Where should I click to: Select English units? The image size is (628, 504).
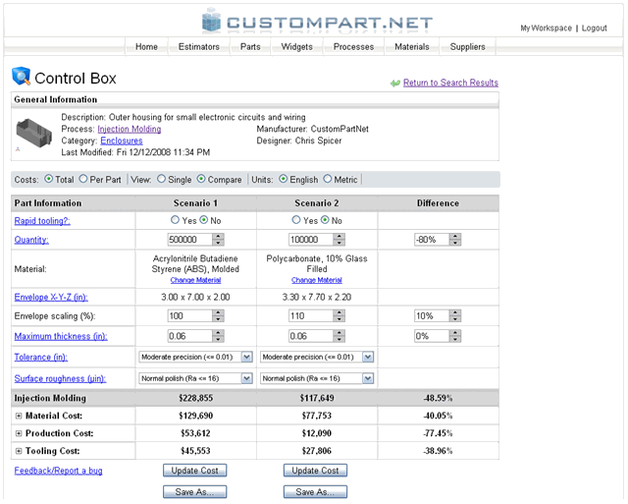[x=284, y=179]
